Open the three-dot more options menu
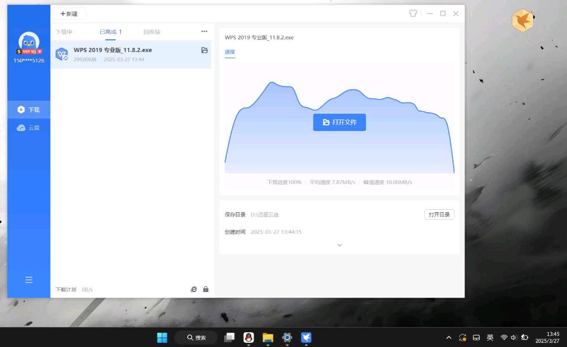The image size is (567, 347). point(204,31)
